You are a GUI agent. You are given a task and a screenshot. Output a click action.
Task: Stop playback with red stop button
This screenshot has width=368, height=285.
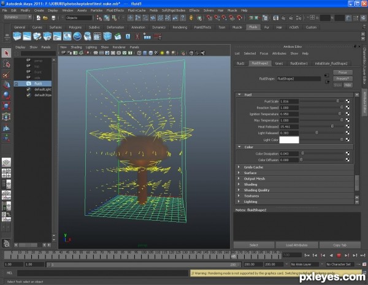[x=339, y=255]
